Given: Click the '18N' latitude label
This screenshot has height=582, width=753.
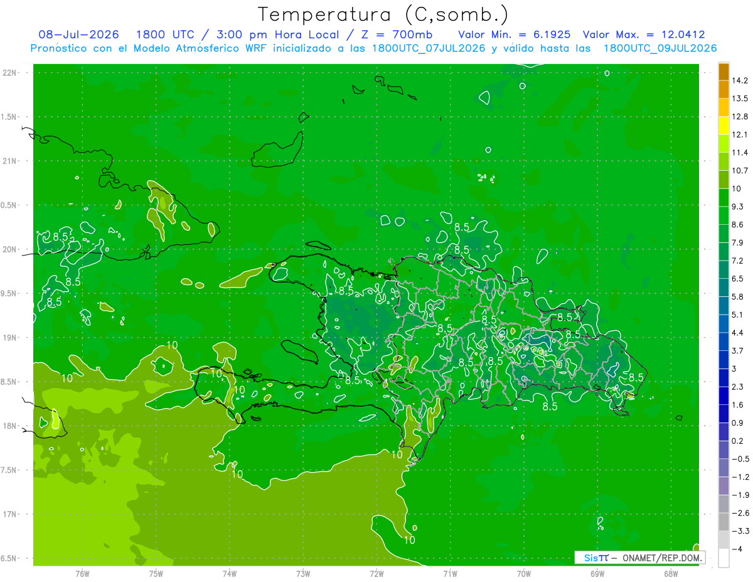Looking at the screenshot, I should (9, 426).
